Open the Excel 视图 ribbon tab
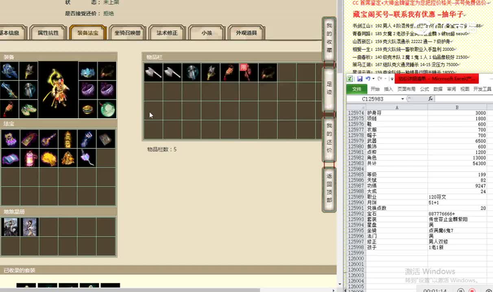 pyautogui.click(x=465, y=89)
